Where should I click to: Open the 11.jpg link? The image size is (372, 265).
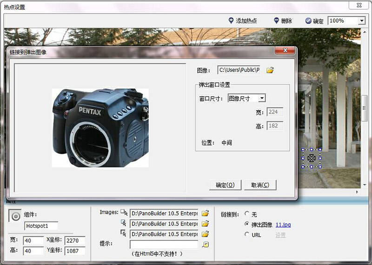pos(283,225)
